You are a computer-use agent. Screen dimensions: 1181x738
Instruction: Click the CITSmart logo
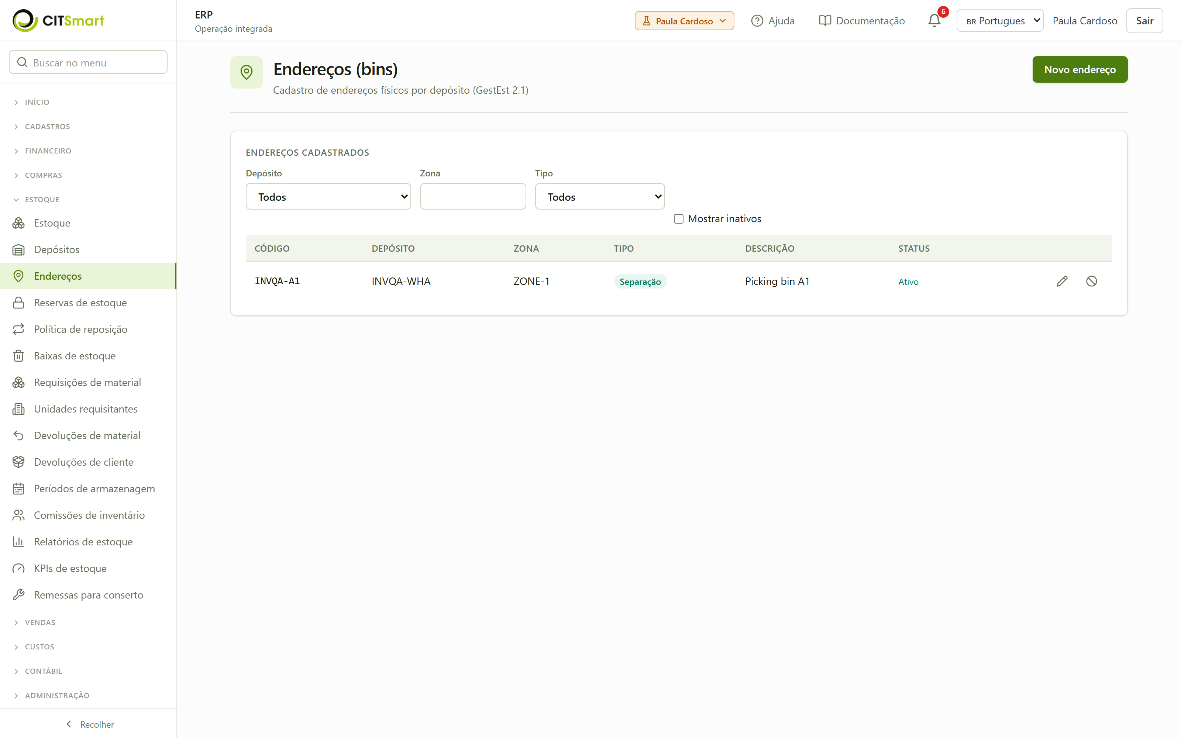coord(58,21)
